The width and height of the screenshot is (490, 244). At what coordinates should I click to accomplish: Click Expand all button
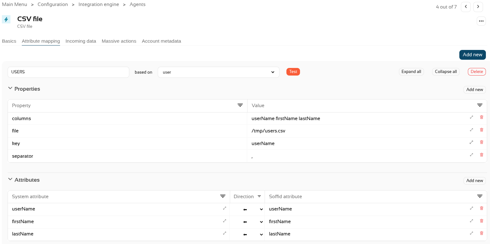[411, 72]
